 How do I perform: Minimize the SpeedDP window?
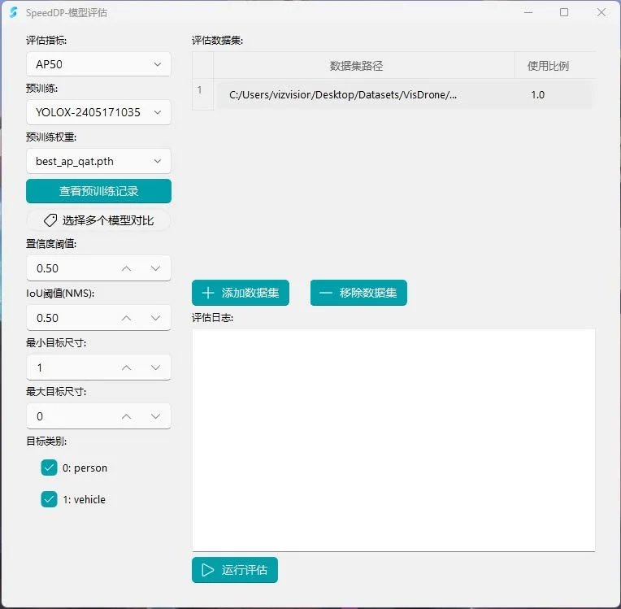[528, 12]
